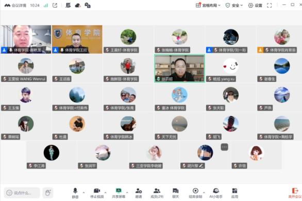Click the 说点什么 message input field
Viewport: 302px width, 201px height.
[x=22, y=193]
